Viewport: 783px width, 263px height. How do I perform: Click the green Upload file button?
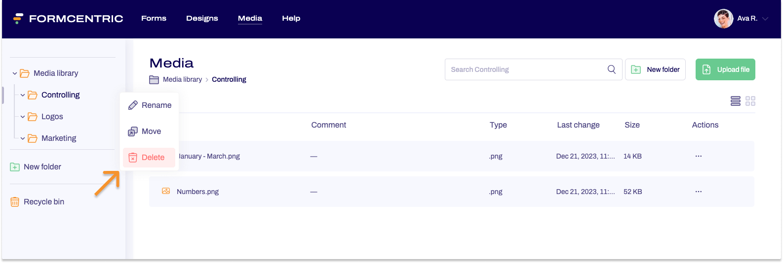[725, 69]
